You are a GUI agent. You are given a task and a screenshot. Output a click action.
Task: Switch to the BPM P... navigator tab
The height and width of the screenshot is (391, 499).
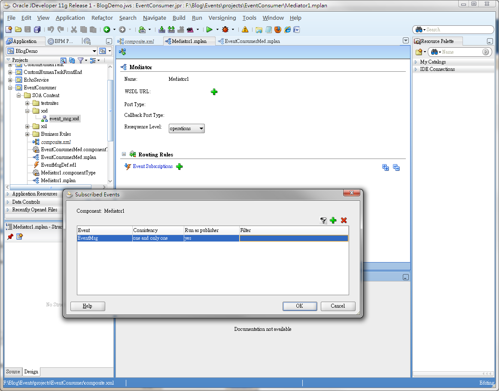tap(61, 41)
